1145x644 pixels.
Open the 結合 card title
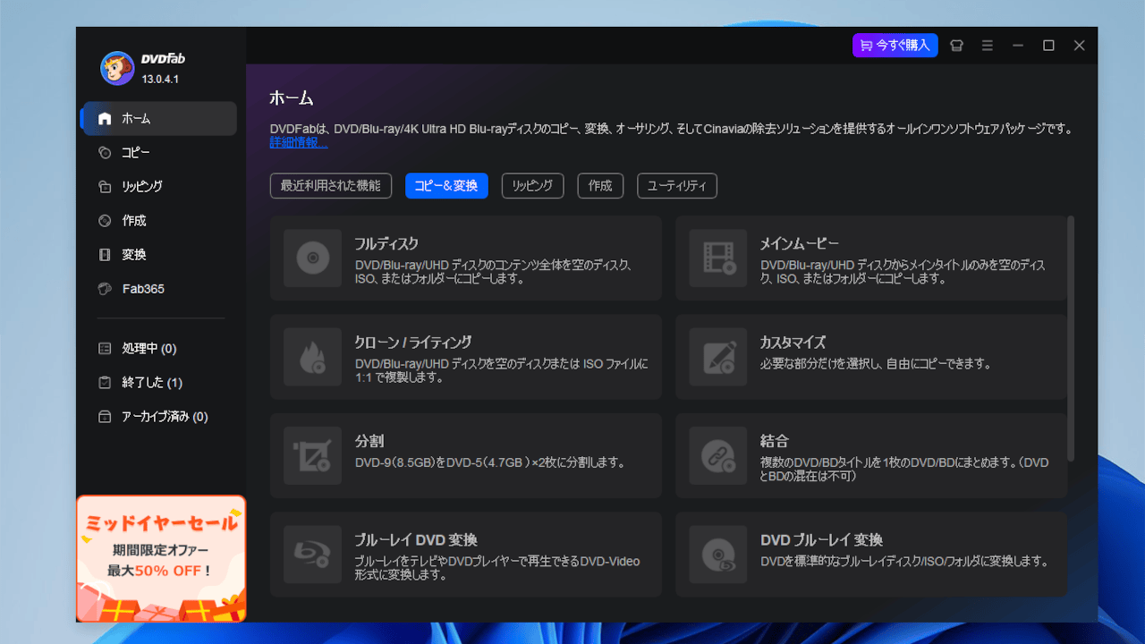coord(775,441)
